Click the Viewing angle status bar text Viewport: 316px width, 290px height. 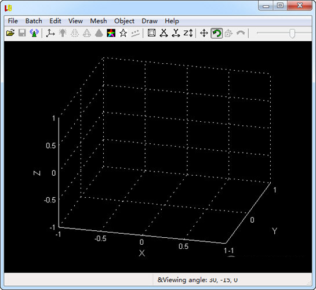pyautogui.click(x=198, y=280)
